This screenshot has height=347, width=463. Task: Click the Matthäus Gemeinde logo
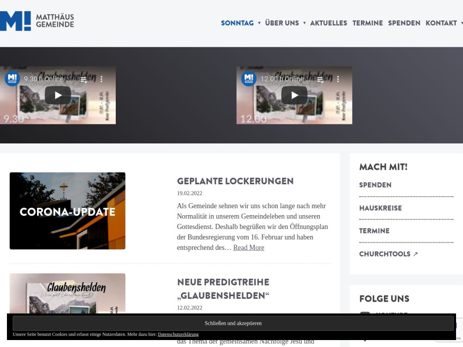(37, 21)
